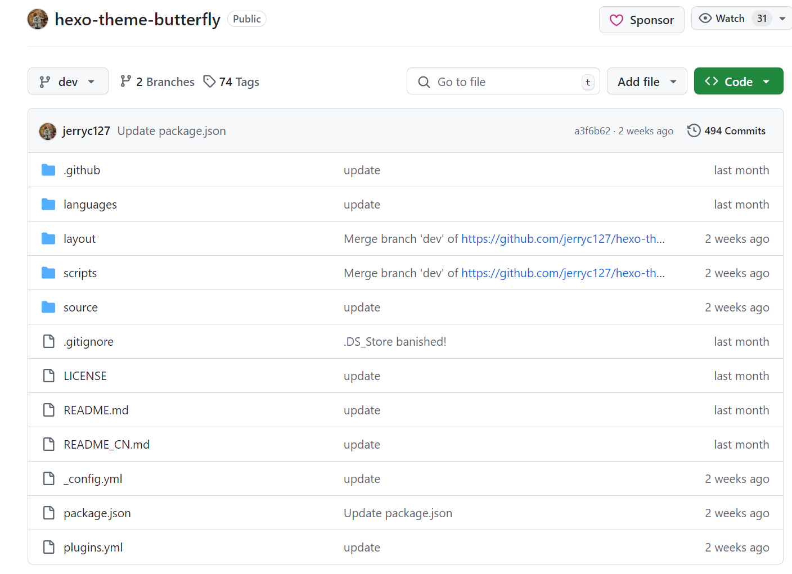Screen dimensions: 792x574
Task: Click the code brackets icon on Code button
Action: coord(711,82)
